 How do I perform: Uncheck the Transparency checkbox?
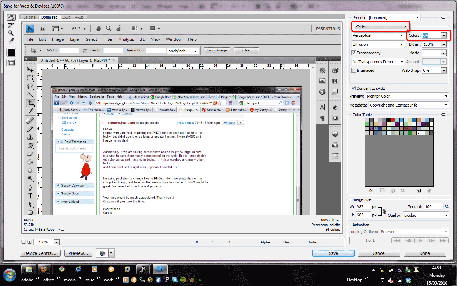coord(354,53)
